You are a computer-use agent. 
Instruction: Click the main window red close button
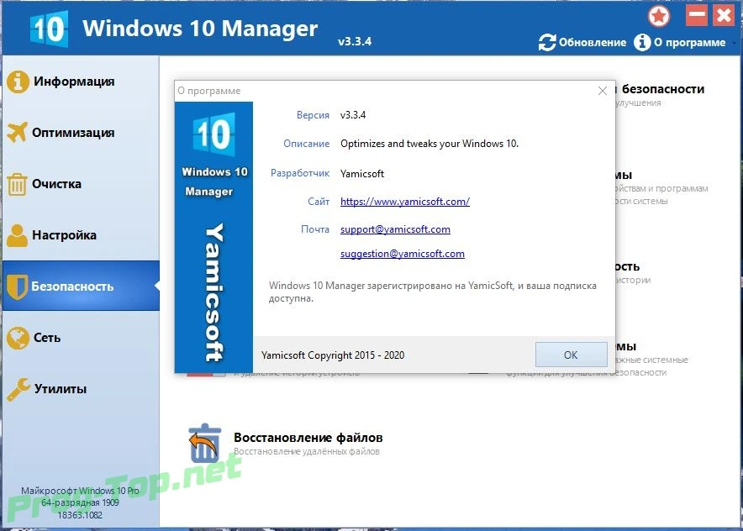tap(724, 15)
